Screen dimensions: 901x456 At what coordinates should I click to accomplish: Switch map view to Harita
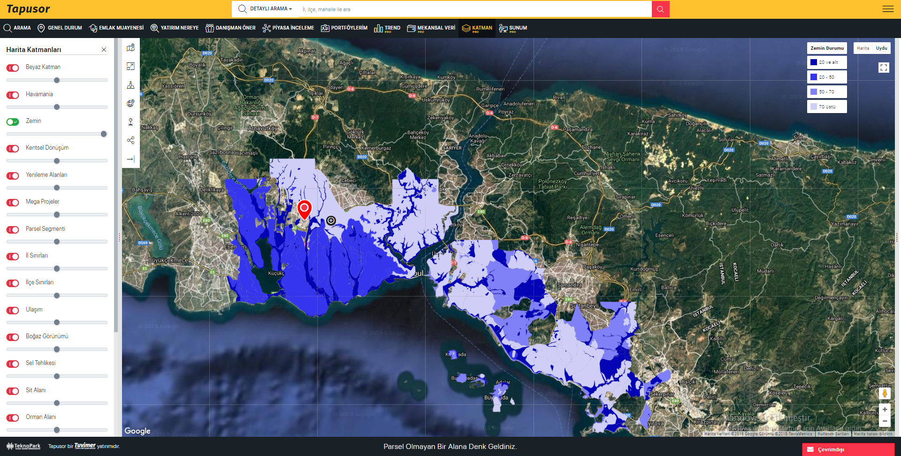coord(863,48)
